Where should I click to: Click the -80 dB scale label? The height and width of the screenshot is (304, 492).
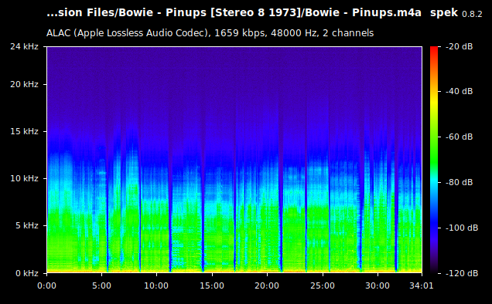(x=459, y=182)
